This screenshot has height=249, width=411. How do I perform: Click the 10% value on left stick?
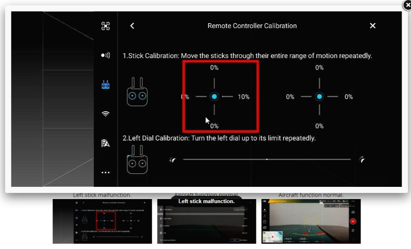click(243, 97)
